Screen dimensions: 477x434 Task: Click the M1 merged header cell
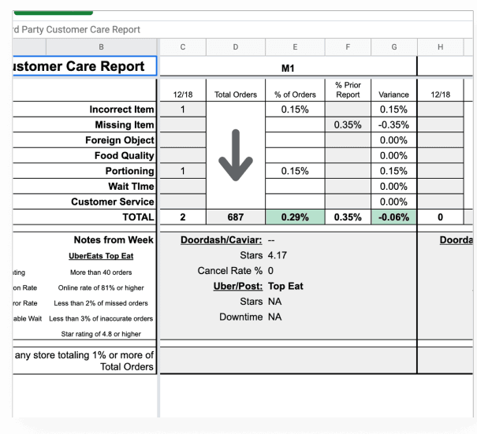coord(288,69)
